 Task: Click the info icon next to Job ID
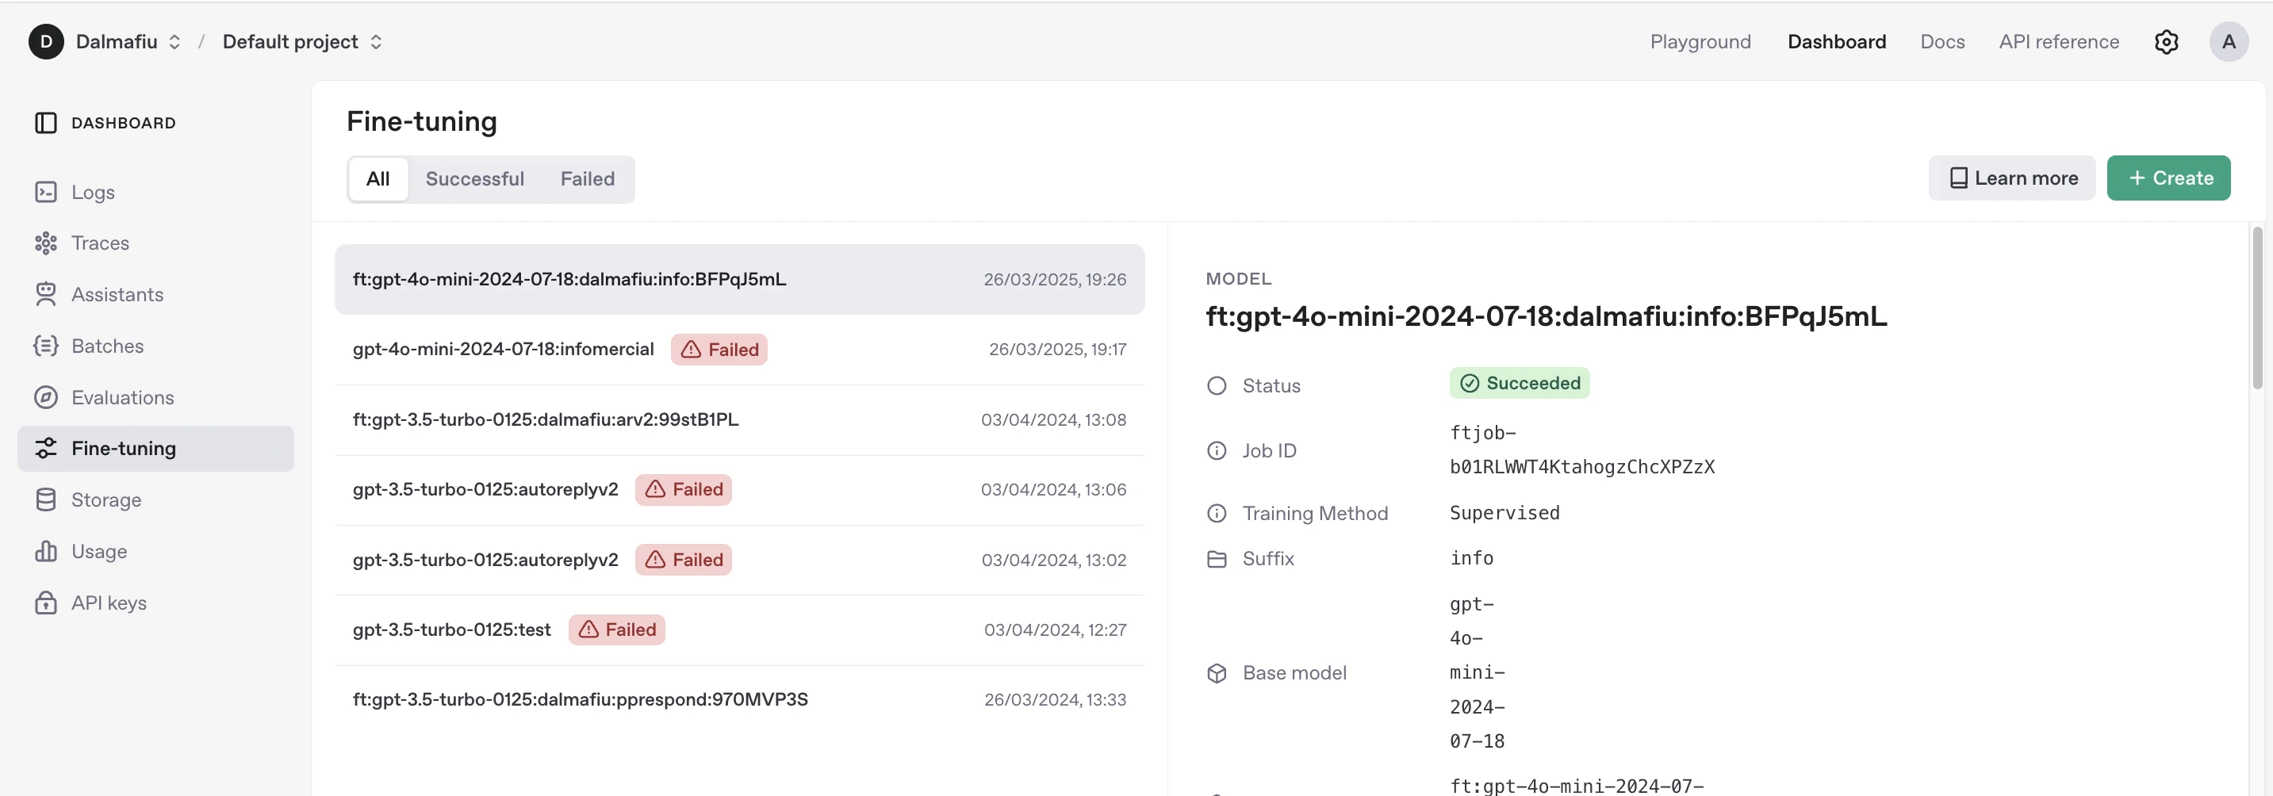coord(1217,451)
